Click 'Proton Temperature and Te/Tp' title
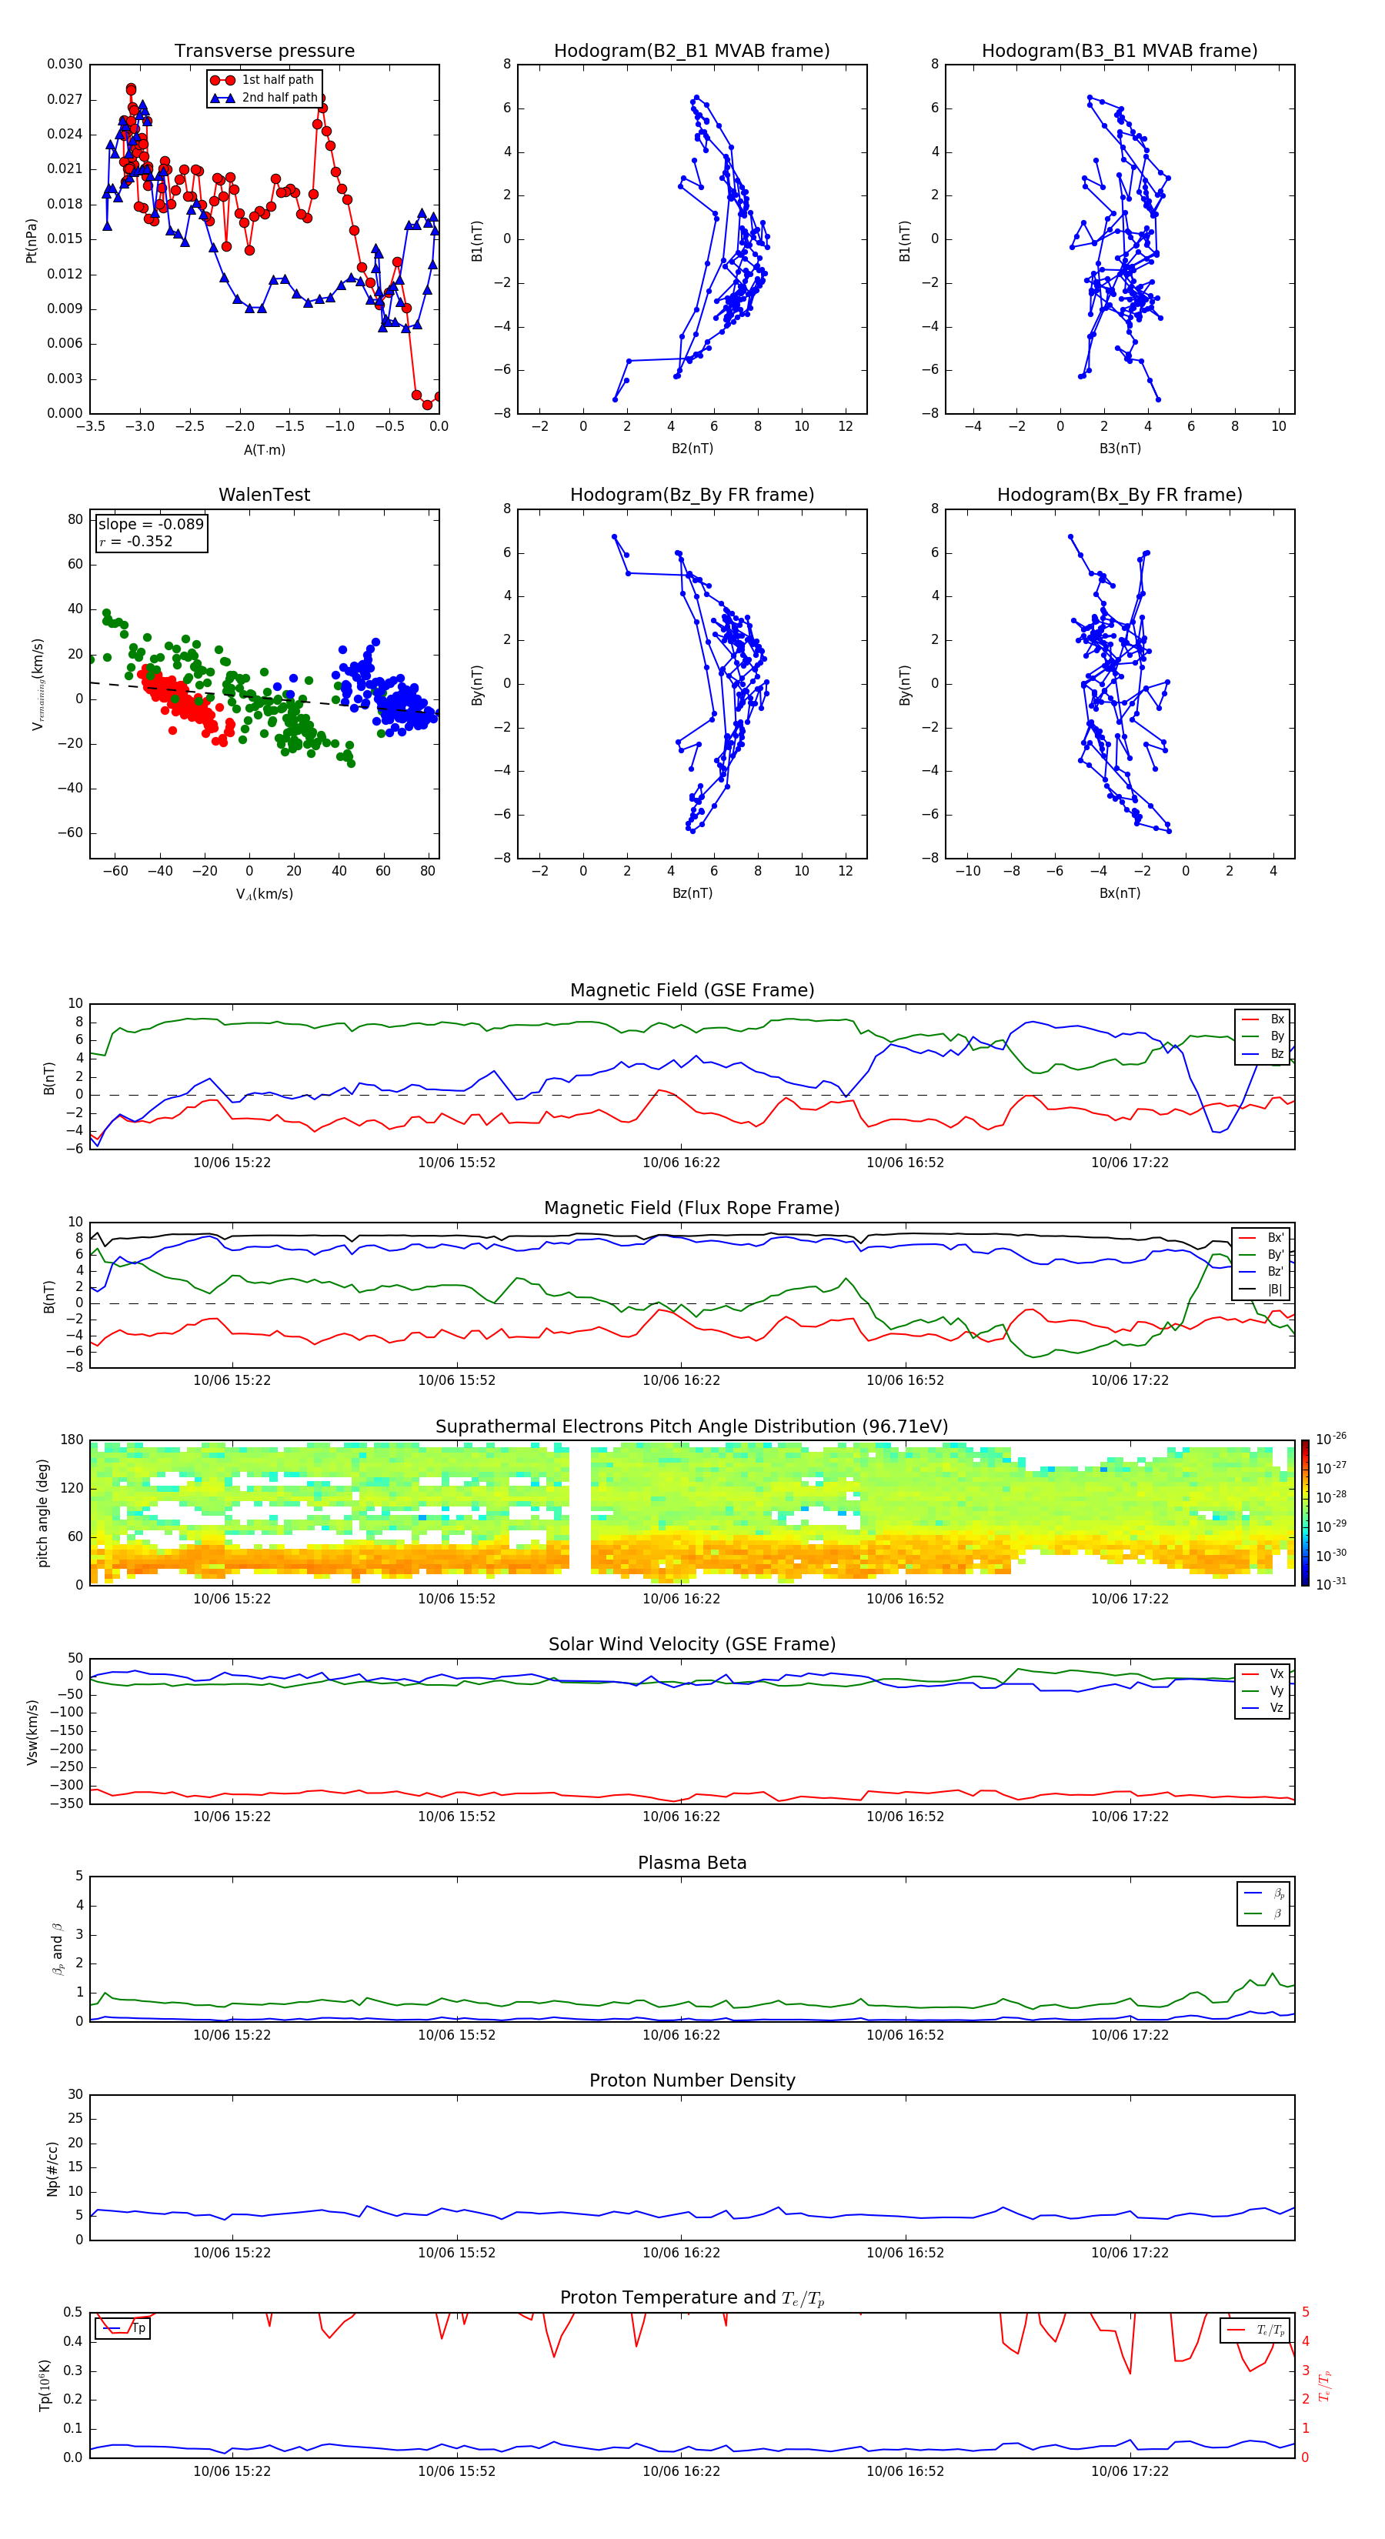This screenshot has width=1385, height=2539. (x=692, y=2298)
